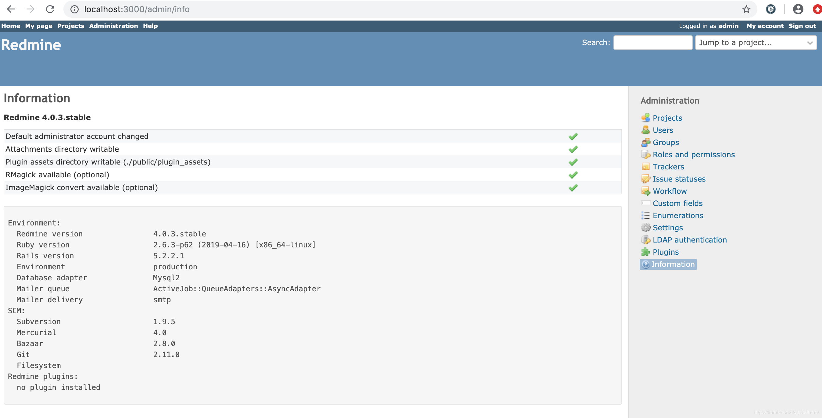Open the Projects link in Administration sidebar
This screenshot has width=822, height=418.
(667, 118)
